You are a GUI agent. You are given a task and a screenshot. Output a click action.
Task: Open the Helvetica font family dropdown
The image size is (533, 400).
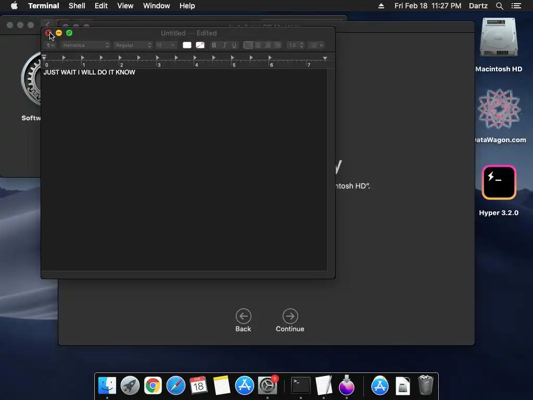point(86,45)
